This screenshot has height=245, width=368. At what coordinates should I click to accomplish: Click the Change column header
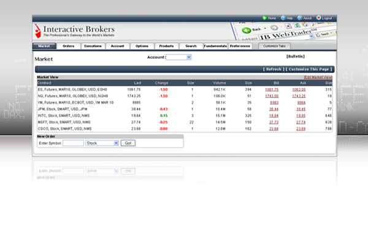tap(161, 83)
